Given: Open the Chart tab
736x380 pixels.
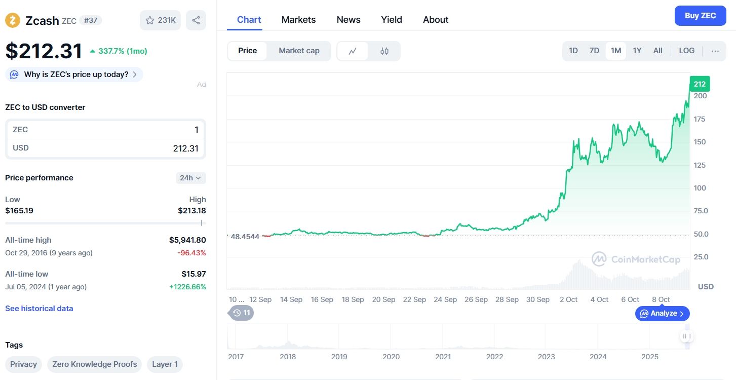Looking at the screenshot, I should 249,20.
